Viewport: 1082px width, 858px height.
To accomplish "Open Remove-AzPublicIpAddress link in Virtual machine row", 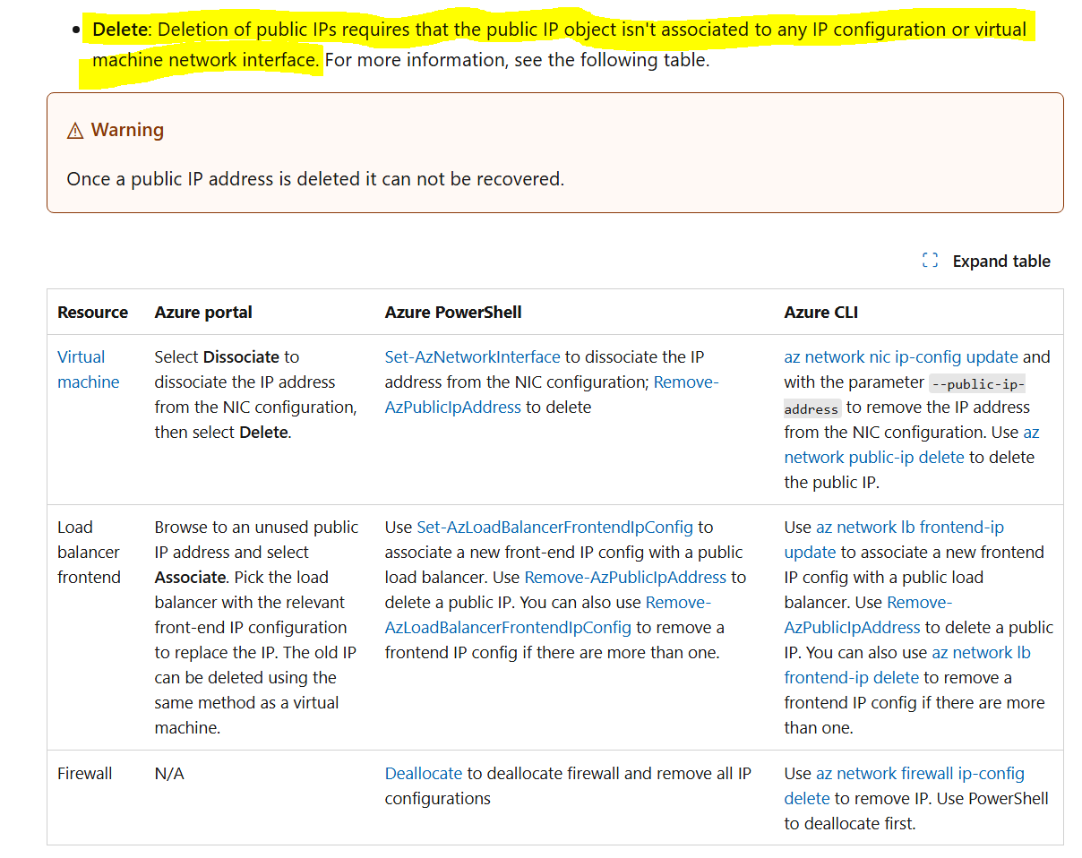I will [552, 394].
